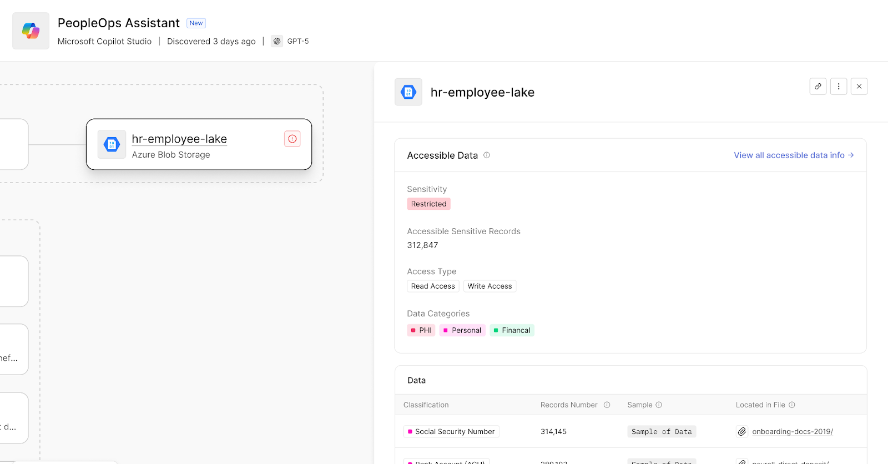Select the Personal data category tag
The width and height of the screenshot is (888, 464).
462,330
